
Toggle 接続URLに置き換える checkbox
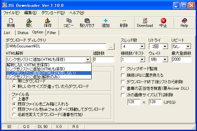pyautogui.click(x=123, y=75)
